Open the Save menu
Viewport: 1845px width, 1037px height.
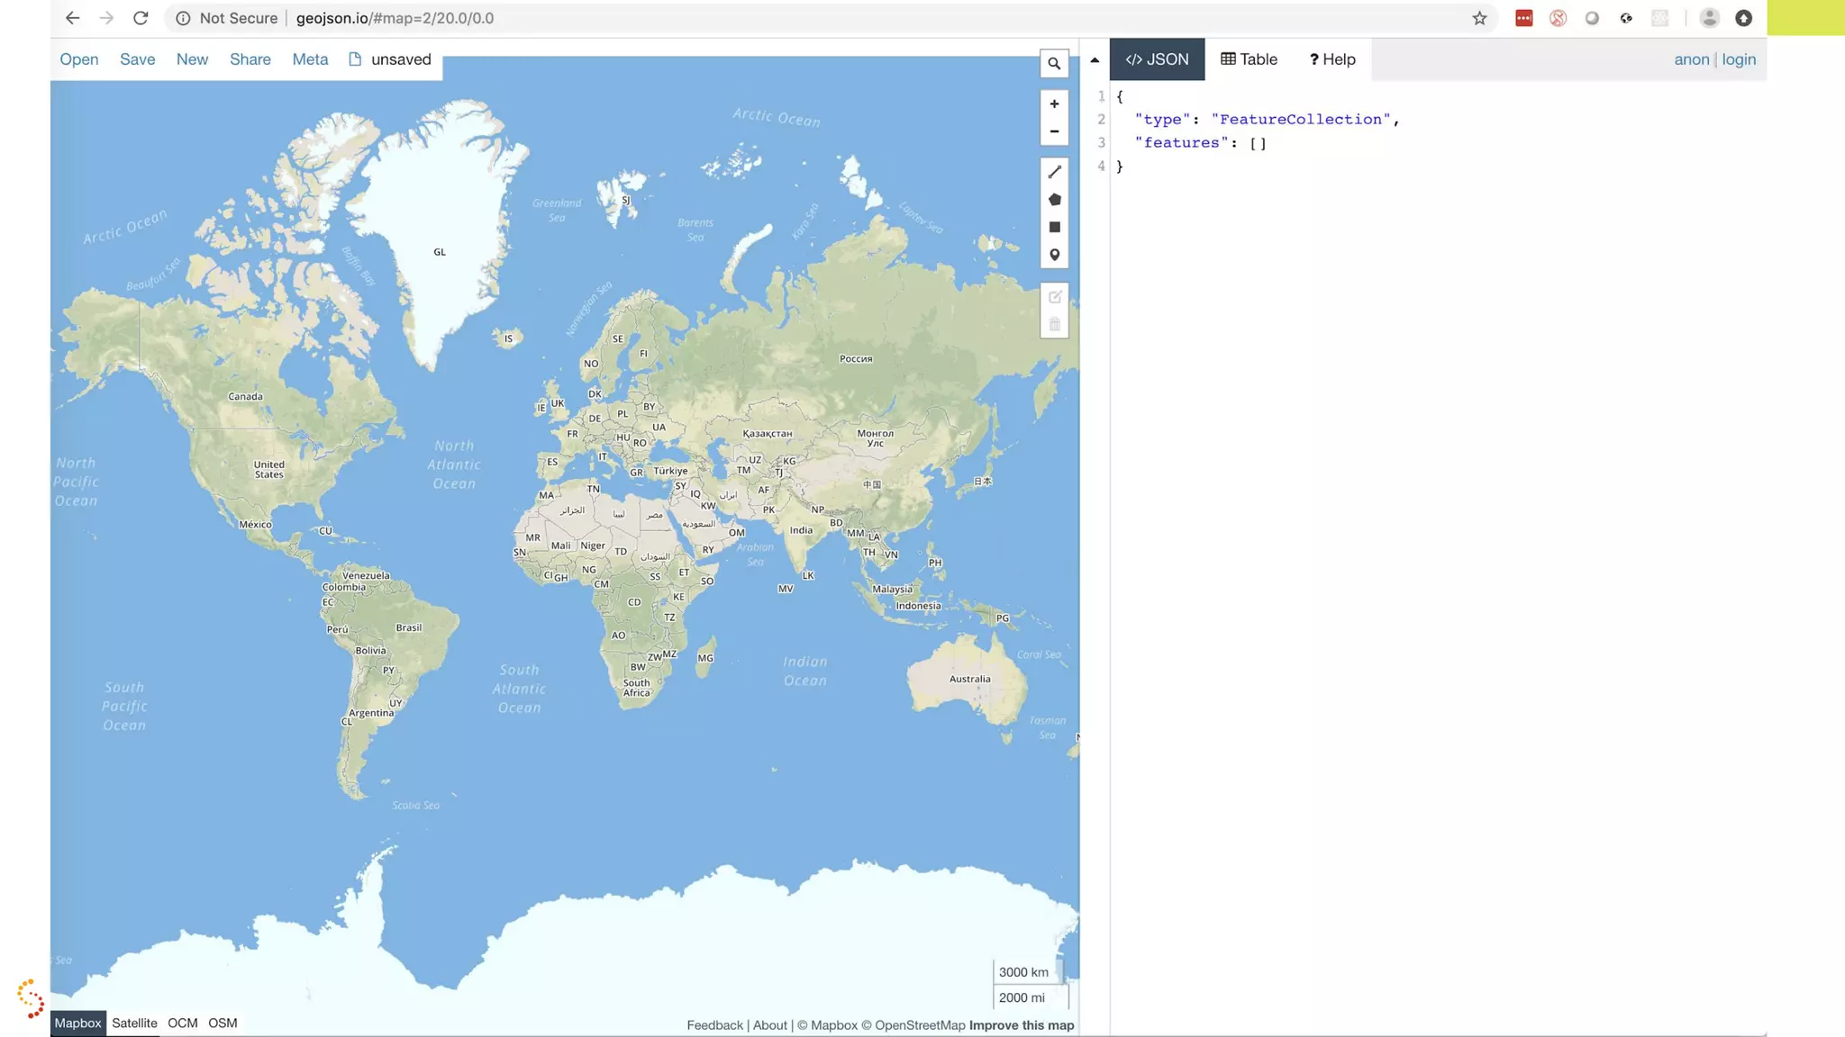[137, 59]
